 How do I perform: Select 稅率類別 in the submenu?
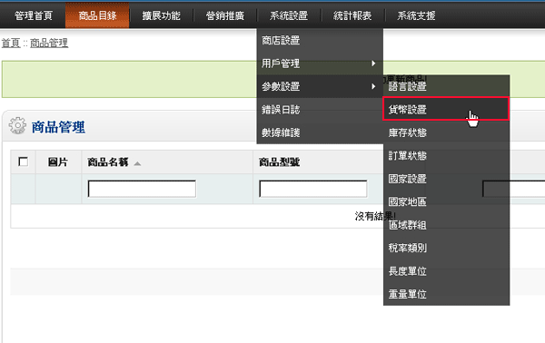click(446, 248)
